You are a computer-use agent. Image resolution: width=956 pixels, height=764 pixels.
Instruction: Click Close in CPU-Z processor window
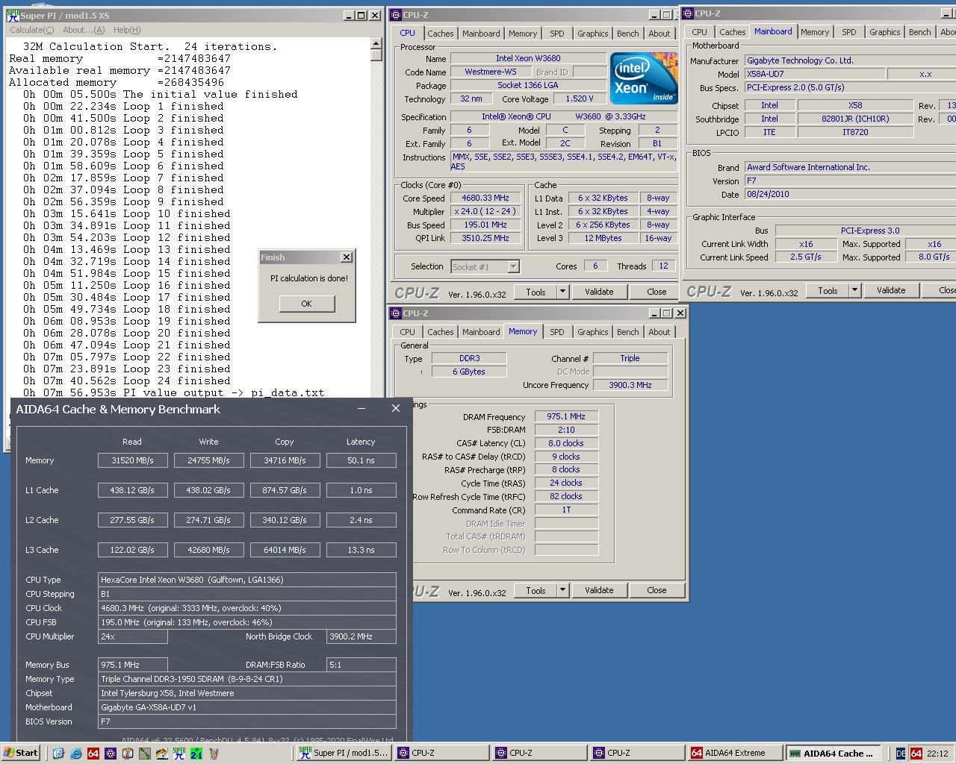tap(657, 292)
